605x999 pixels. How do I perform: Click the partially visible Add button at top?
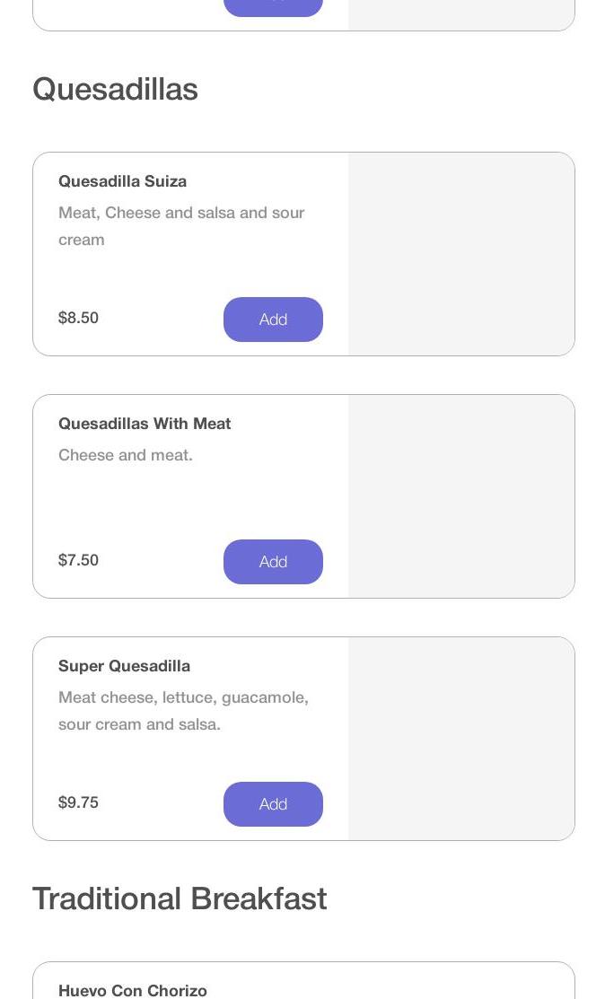tap(273, 7)
